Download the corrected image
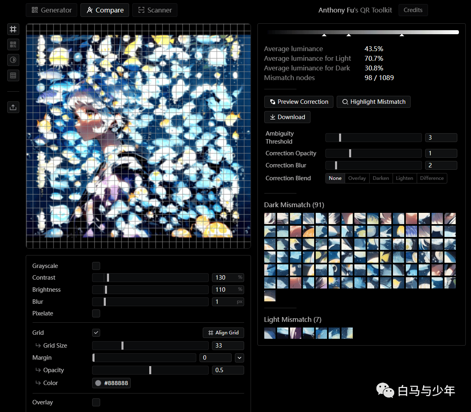Image resolution: width=471 pixels, height=412 pixels. (x=287, y=117)
